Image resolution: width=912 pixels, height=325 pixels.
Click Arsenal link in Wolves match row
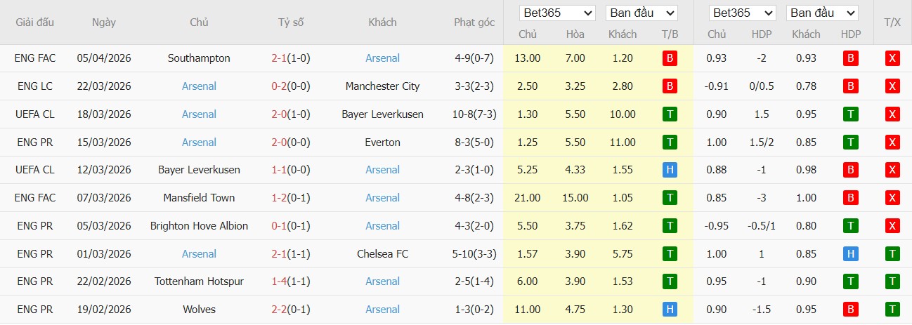[382, 310]
